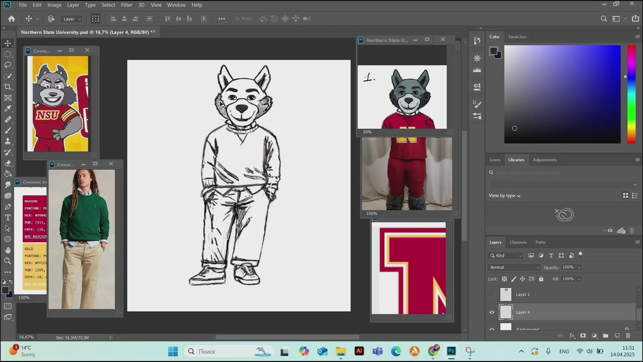The image size is (643, 362).
Task: Open the Filter menu
Action: click(x=126, y=5)
